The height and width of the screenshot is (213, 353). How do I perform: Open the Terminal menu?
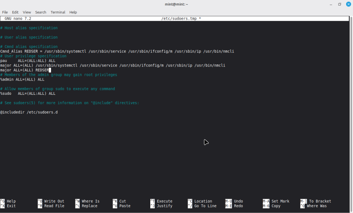pos(58,12)
